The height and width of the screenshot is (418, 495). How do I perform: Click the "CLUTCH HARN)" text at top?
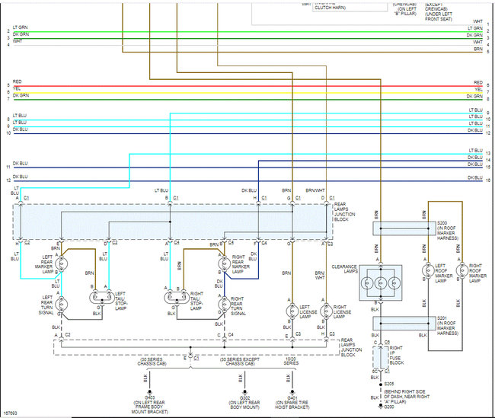click(331, 8)
